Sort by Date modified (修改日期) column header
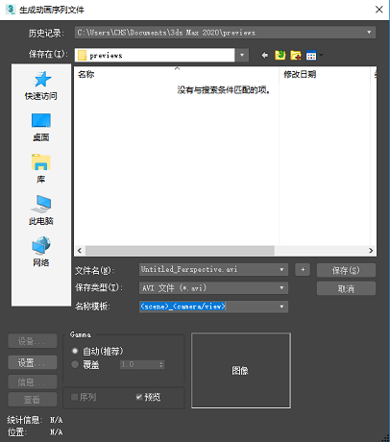 pyautogui.click(x=325, y=75)
